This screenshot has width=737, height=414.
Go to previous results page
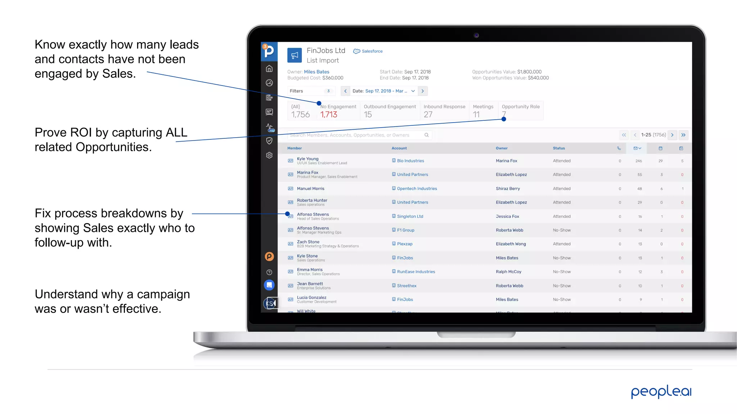(635, 135)
